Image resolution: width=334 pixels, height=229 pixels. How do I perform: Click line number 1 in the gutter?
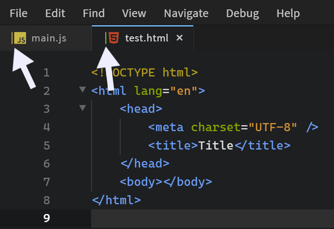click(46, 73)
